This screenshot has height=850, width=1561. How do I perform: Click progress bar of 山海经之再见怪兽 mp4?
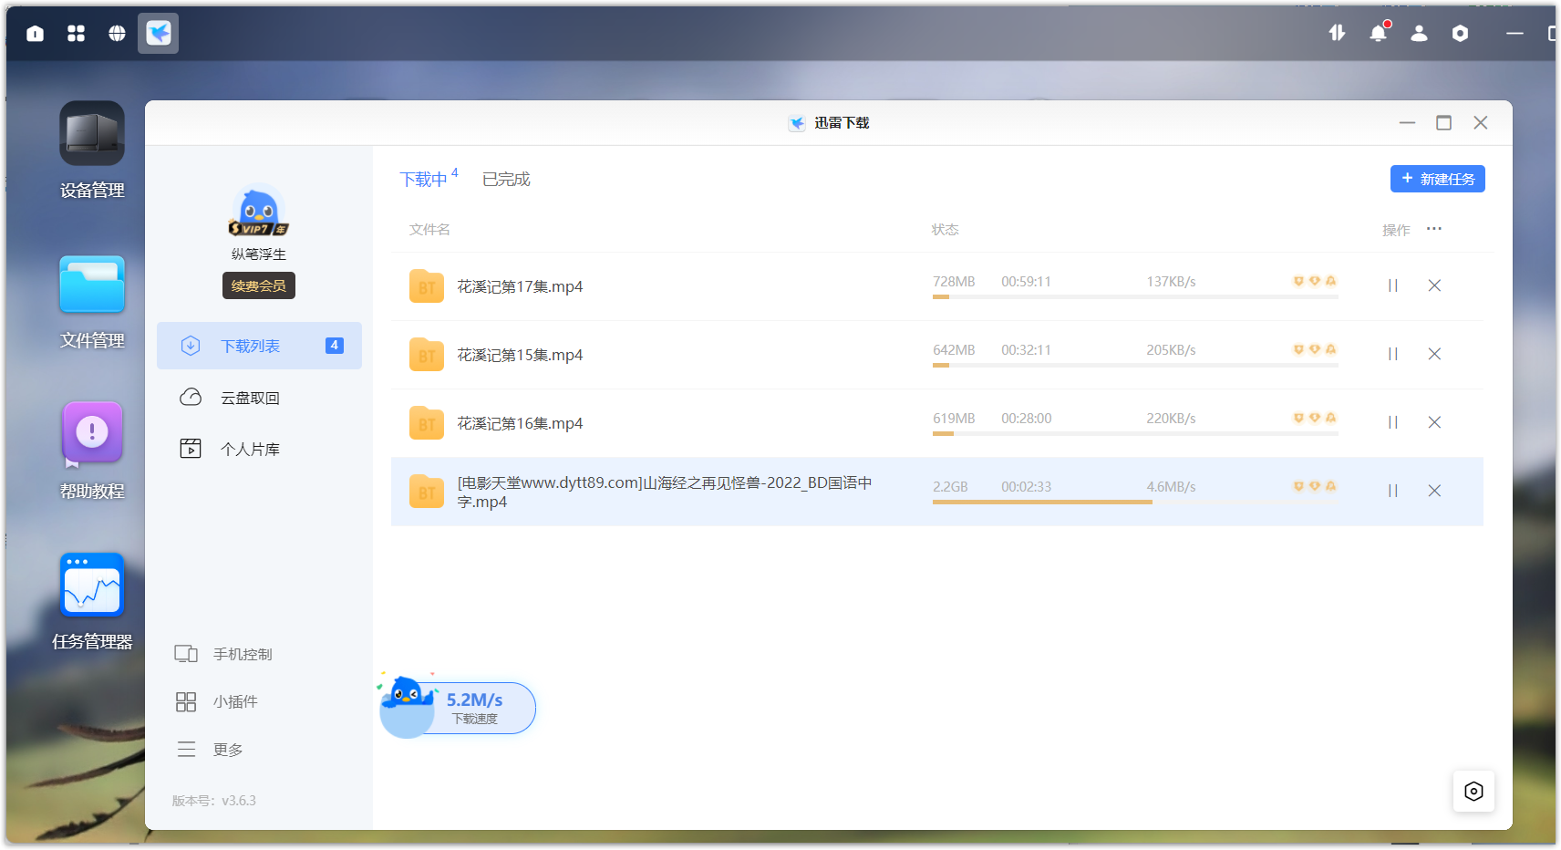(x=1135, y=502)
